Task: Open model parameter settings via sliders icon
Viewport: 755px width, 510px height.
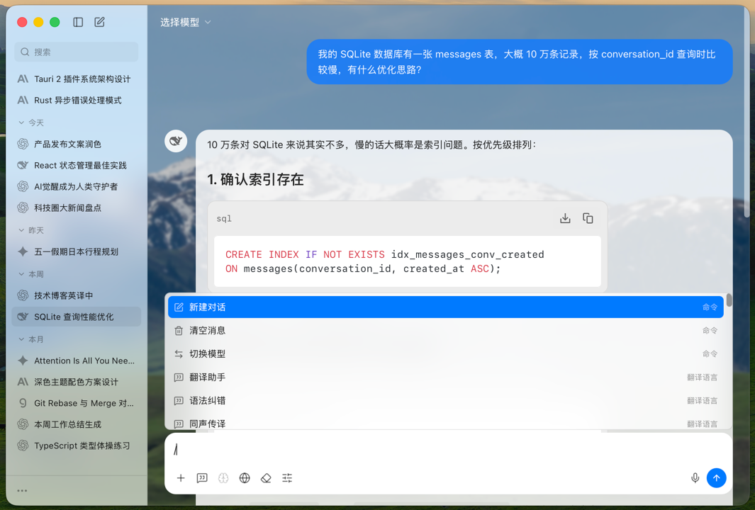Action: pyautogui.click(x=287, y=478)
